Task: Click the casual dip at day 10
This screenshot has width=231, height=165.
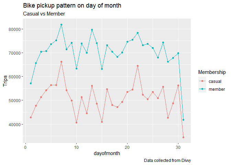Action: pos(76,123)
